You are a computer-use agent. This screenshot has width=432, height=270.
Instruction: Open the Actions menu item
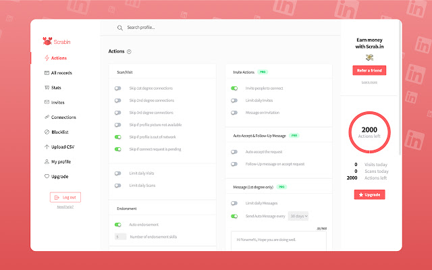59,58
